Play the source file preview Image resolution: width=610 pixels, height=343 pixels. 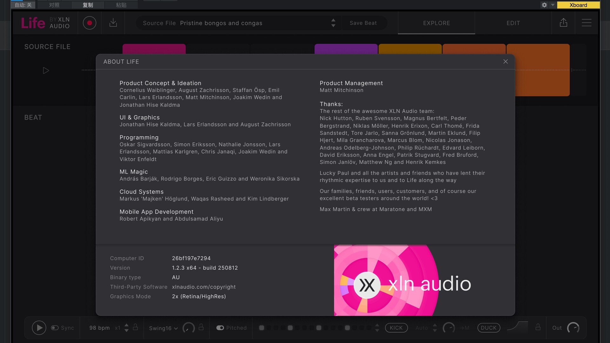pos(46,71)
